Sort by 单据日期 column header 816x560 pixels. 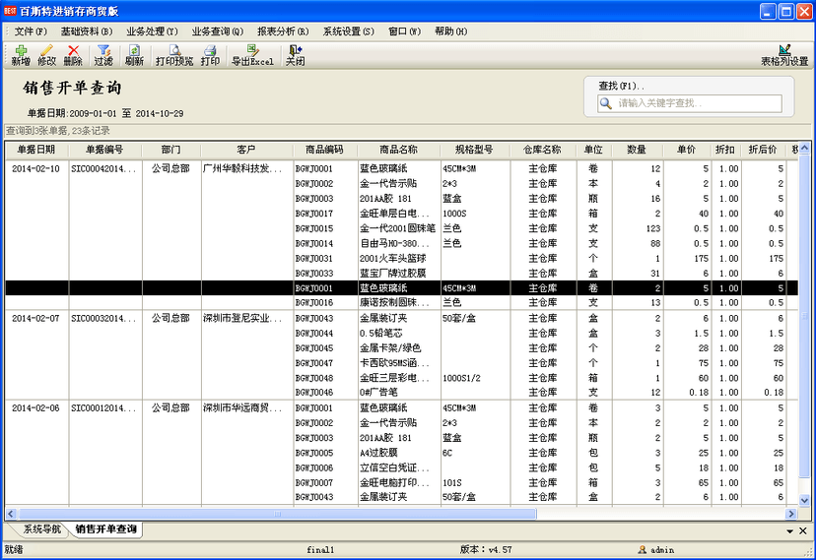point(36,150)
